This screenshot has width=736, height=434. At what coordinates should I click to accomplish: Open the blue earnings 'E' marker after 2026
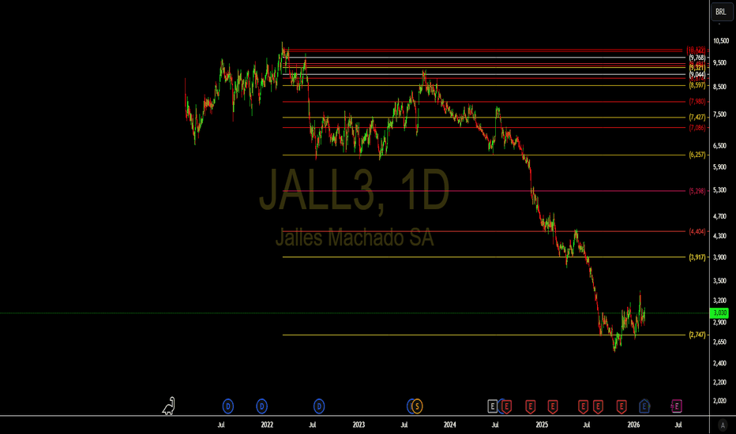point(644,406)
